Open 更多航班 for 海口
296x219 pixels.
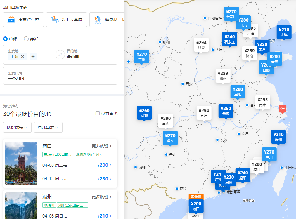click(x=102, y=146)
